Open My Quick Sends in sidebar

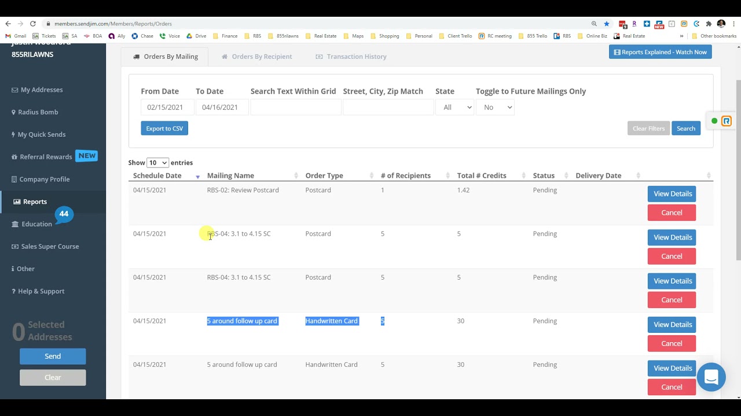click(38, 135)
